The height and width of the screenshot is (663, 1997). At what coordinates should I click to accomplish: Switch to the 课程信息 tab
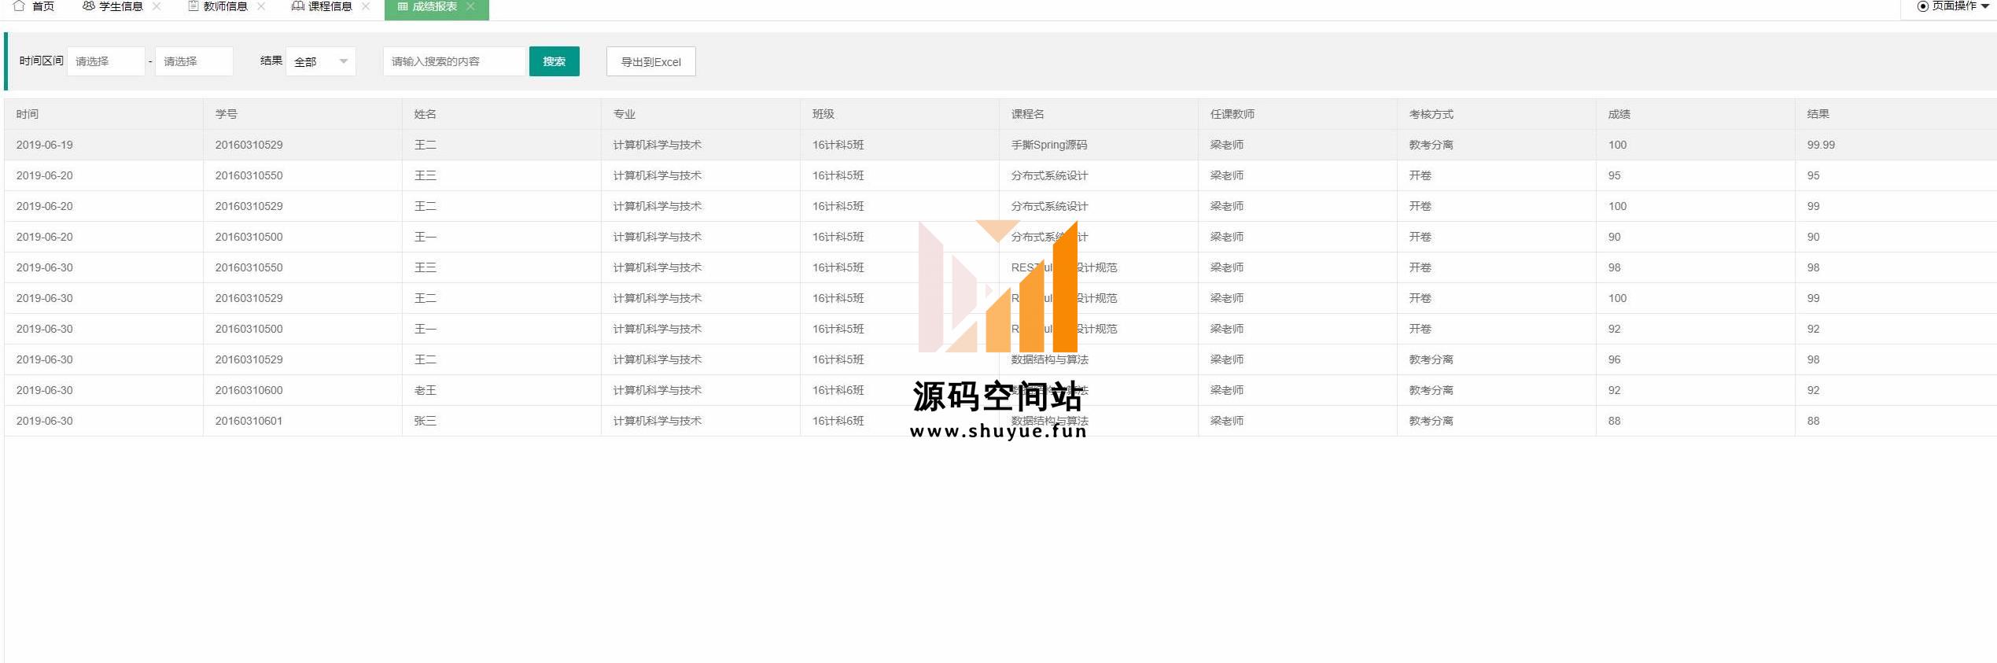point(330,6)
